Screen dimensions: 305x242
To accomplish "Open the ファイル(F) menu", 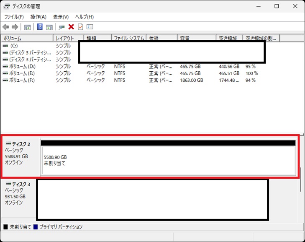I will (x=14, y=17).
